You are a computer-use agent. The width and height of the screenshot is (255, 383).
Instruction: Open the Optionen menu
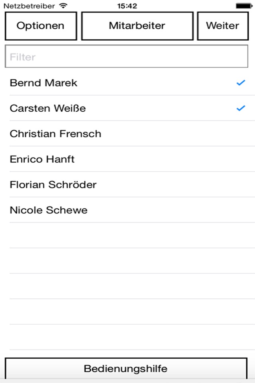(40, 26)
